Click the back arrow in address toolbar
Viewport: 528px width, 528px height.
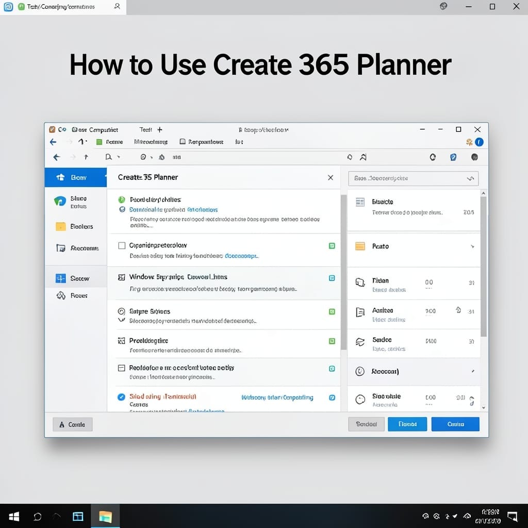click(57, 157)
